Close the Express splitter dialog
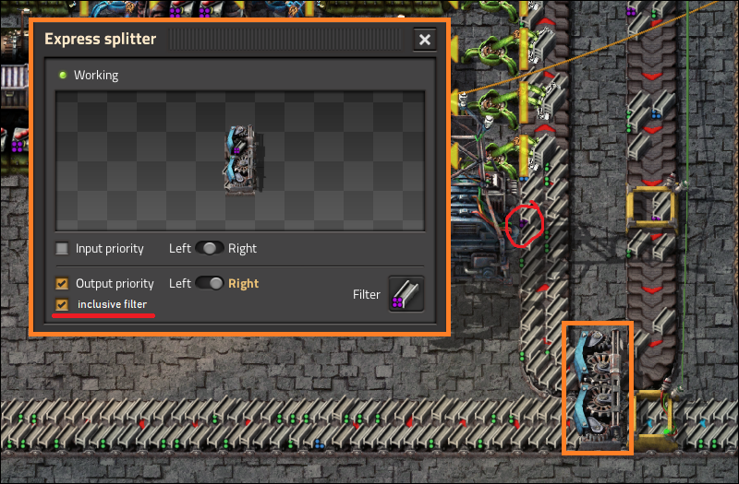Image resolution: width=739 pixels, height=484 pixels. (424, 40)
